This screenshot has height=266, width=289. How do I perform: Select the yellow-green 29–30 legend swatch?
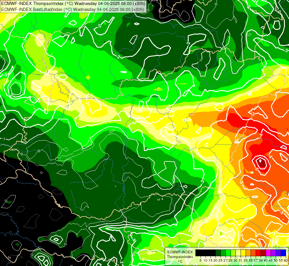pos(233,253)
